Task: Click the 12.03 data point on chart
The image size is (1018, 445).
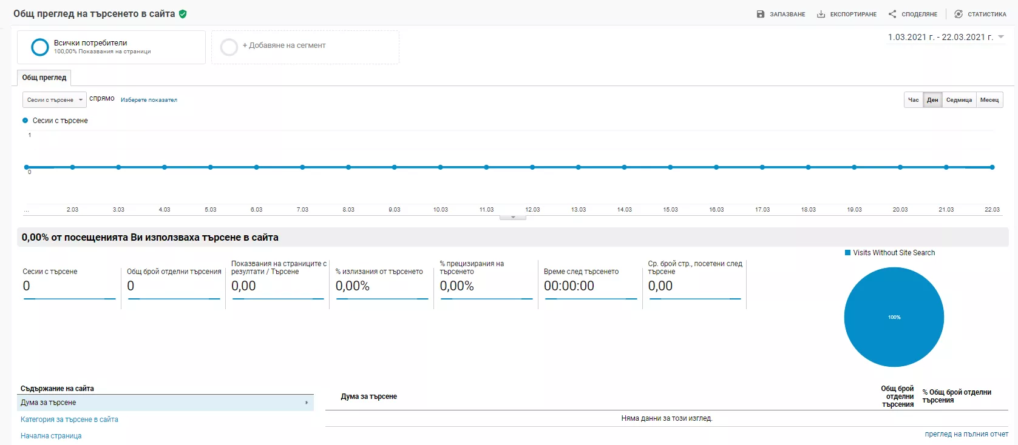Action: (x=532, y=167)
